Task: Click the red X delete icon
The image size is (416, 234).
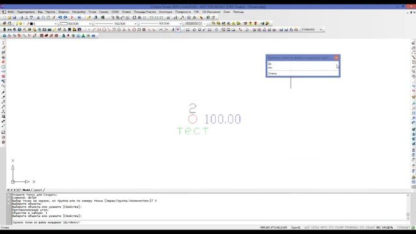Action: click(x=72, y=18)
